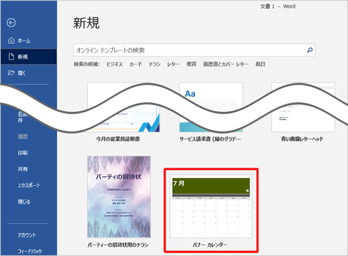Open the アカウント page
This screenshot has width=348, height=256.
[27, 235]
